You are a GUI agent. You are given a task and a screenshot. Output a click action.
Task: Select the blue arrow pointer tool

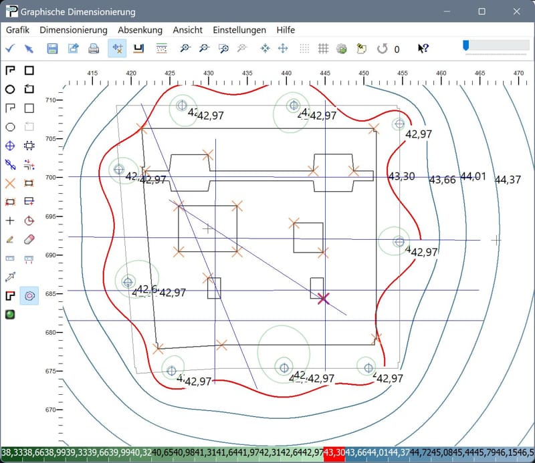(x=29, y=49)
